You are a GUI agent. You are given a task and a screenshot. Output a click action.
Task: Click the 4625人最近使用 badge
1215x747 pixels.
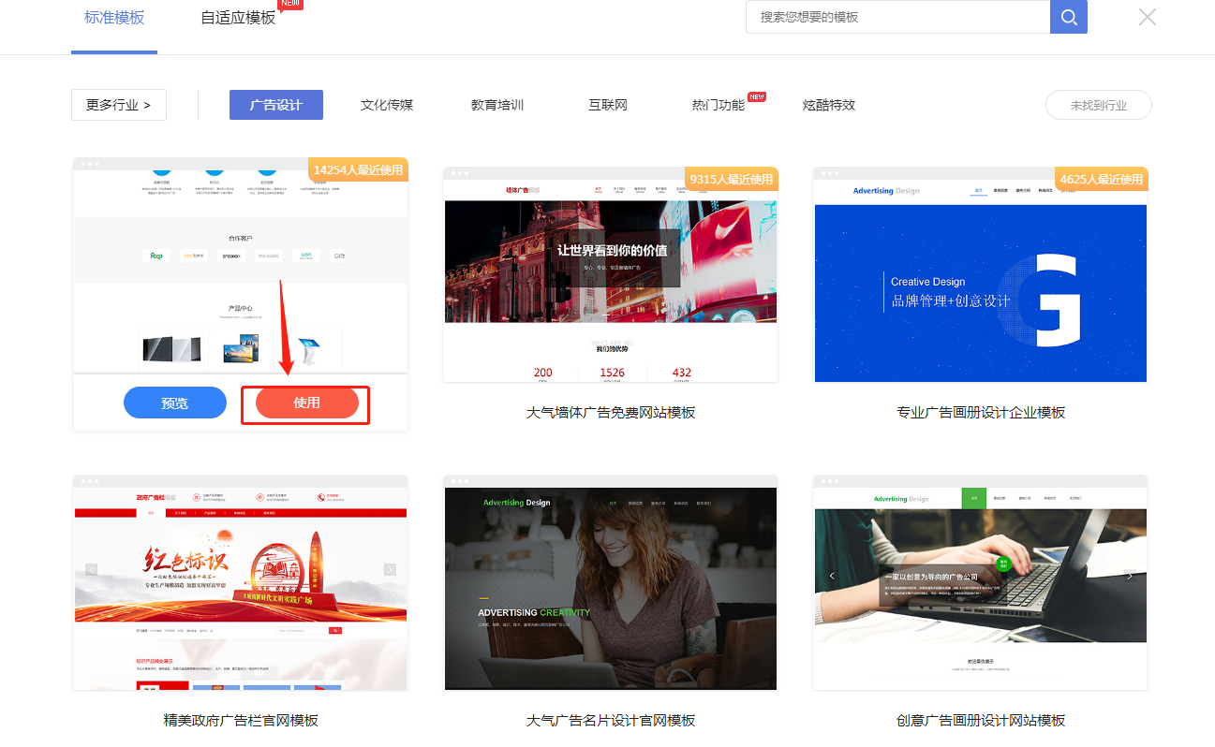[x=1102, y=179]
